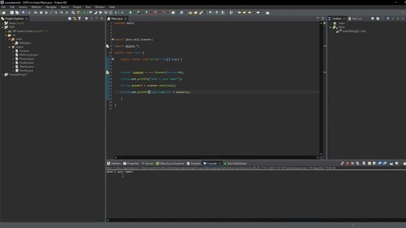Switch to the Task List tab
406x228 pixels.
click(355, 18)
